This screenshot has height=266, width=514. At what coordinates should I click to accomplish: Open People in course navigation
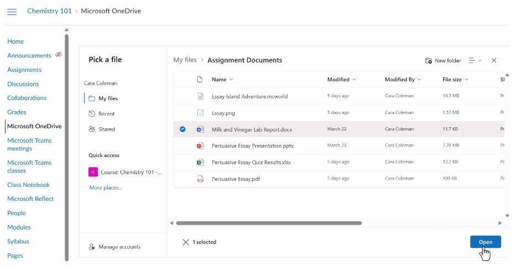point(17,213)
